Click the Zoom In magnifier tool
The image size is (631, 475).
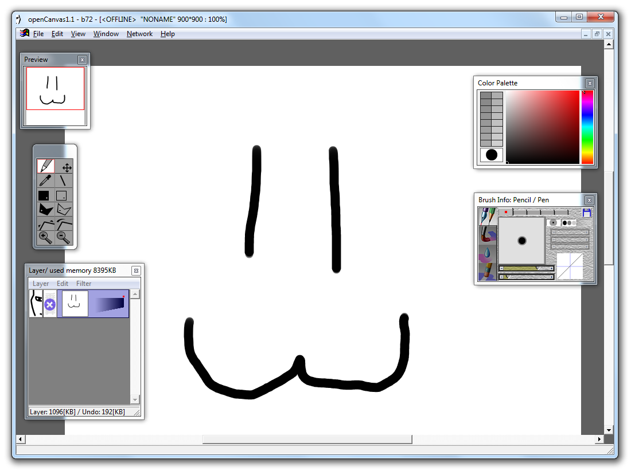coord(46,237)
